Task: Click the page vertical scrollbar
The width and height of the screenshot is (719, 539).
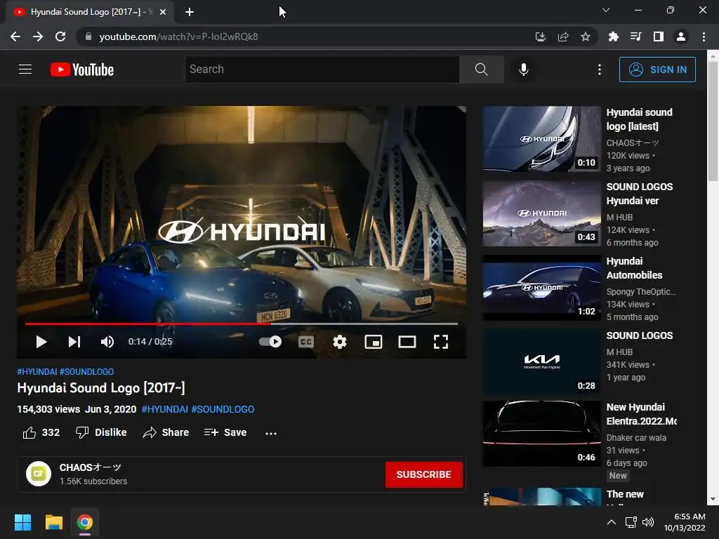Action: [x=713, y=121]
